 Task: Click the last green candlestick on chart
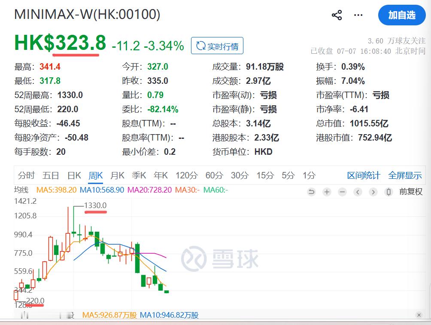coord(166,292)
